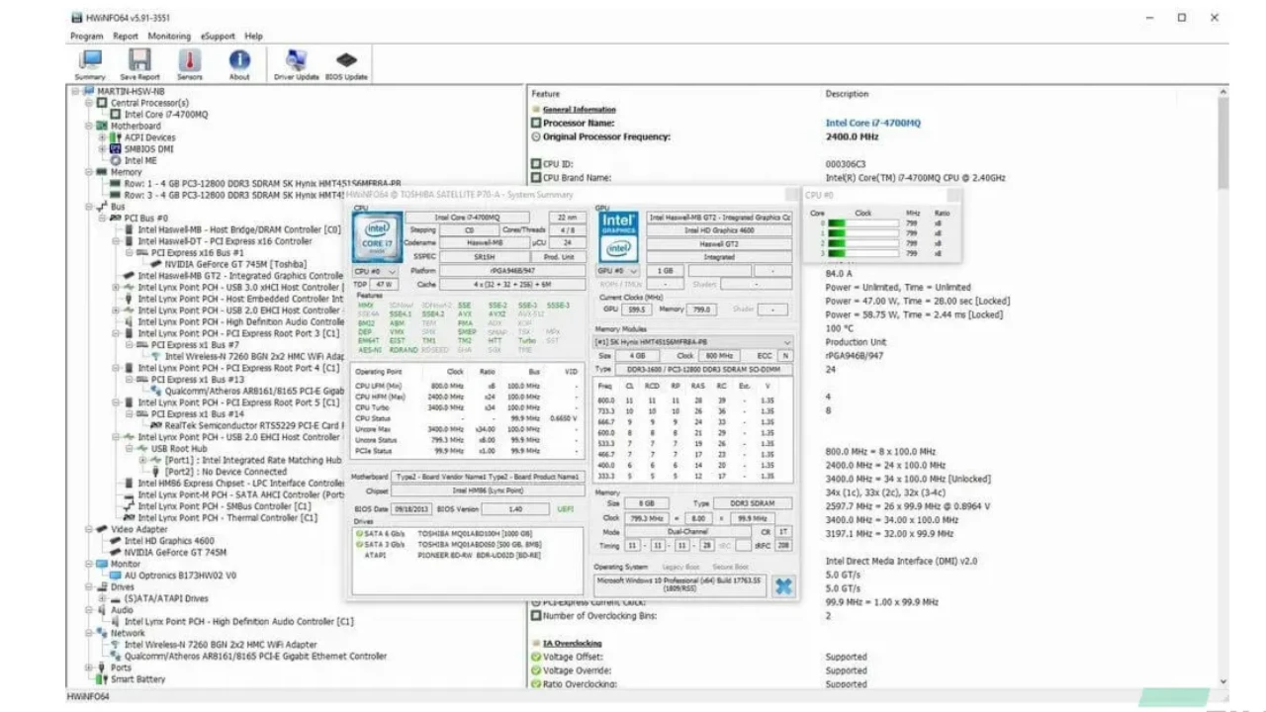Open the Program menu

[x=87, y=37]
